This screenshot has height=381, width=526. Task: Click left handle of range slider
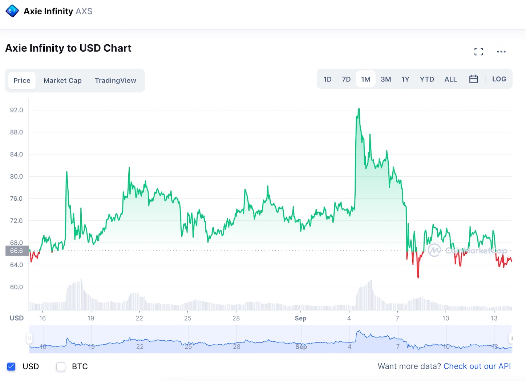(x=29, y=338)
